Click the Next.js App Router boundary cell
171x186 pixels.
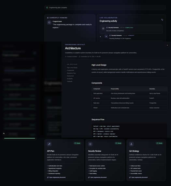(x=155, y=93)
